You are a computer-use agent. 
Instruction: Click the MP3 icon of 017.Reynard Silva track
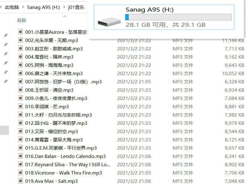(x=20, y=164)
